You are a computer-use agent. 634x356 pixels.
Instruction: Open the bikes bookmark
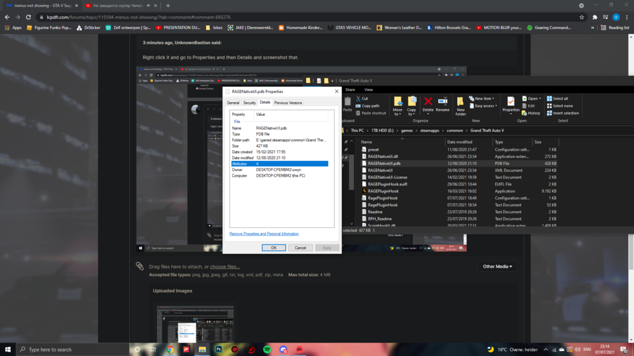click(214, 27)
